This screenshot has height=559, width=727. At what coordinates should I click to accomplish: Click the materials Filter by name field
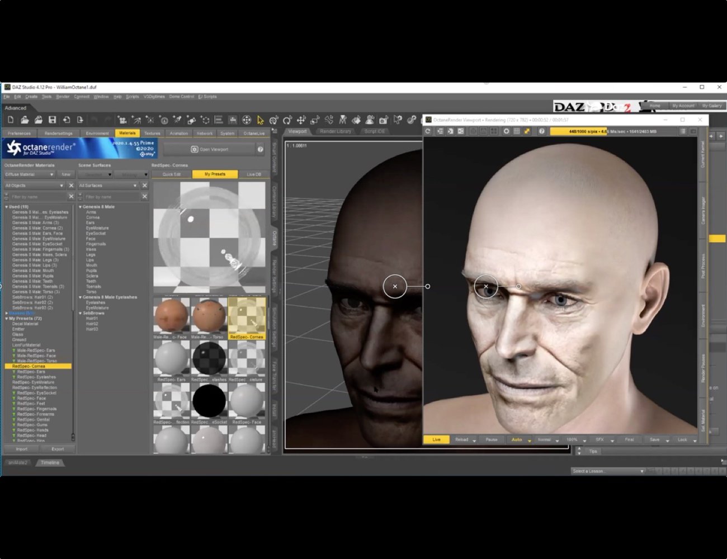(x=39, y=197)
